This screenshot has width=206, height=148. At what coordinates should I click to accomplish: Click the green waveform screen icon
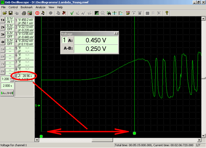[97, 13]
